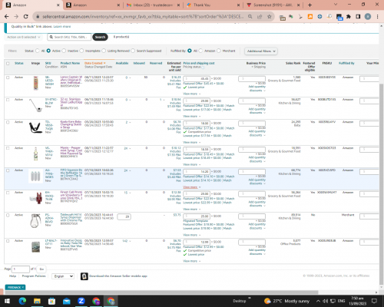Image resolution: width=384 pixels, height=307 pixels.
Task: Dismiss the FEEDBACK badge with its x
Action: (x=23, y=287)
